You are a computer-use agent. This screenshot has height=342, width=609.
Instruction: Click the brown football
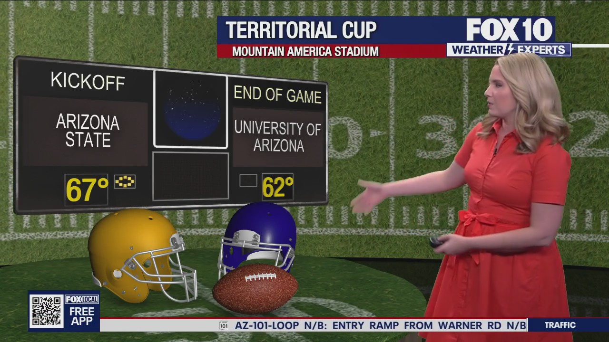(x=255, y=288)
